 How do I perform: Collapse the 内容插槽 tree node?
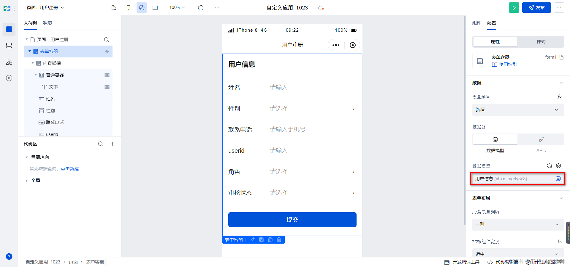(33, 63)
